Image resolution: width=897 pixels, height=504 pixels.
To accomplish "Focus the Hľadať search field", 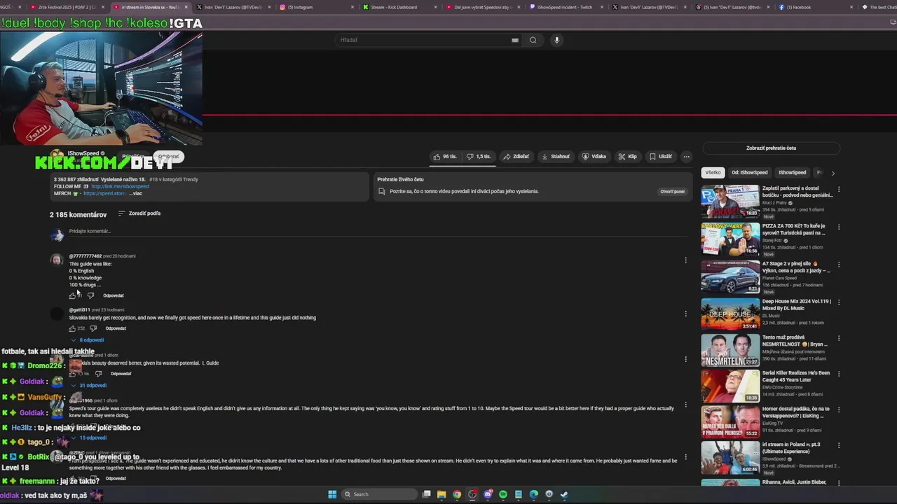I will 424,40.
